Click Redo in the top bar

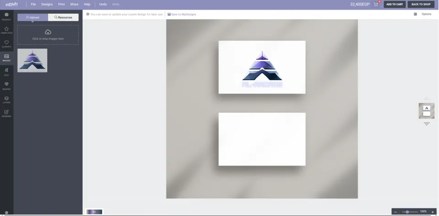[116, 5]
